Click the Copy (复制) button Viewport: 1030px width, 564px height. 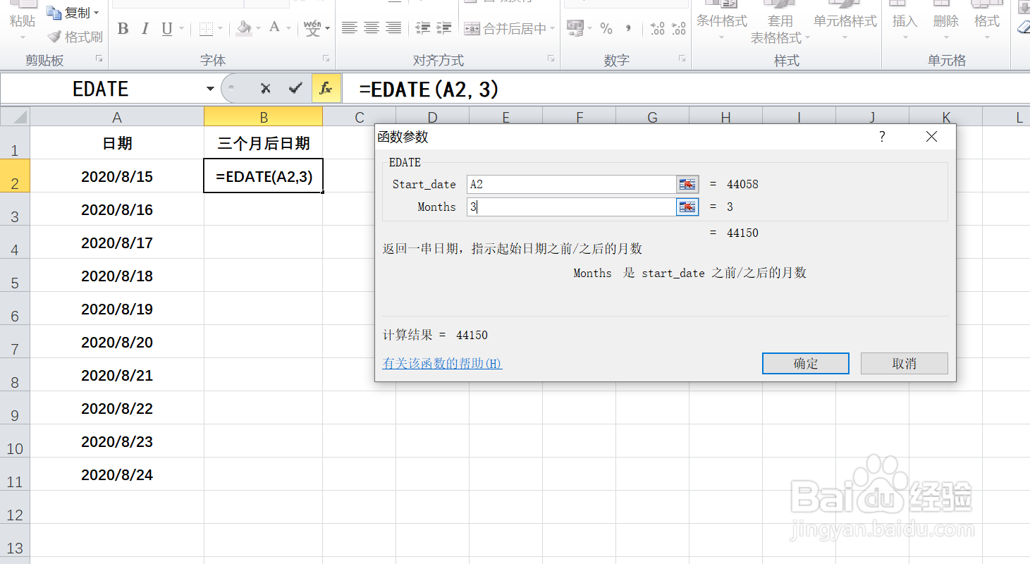pos(68,13)
